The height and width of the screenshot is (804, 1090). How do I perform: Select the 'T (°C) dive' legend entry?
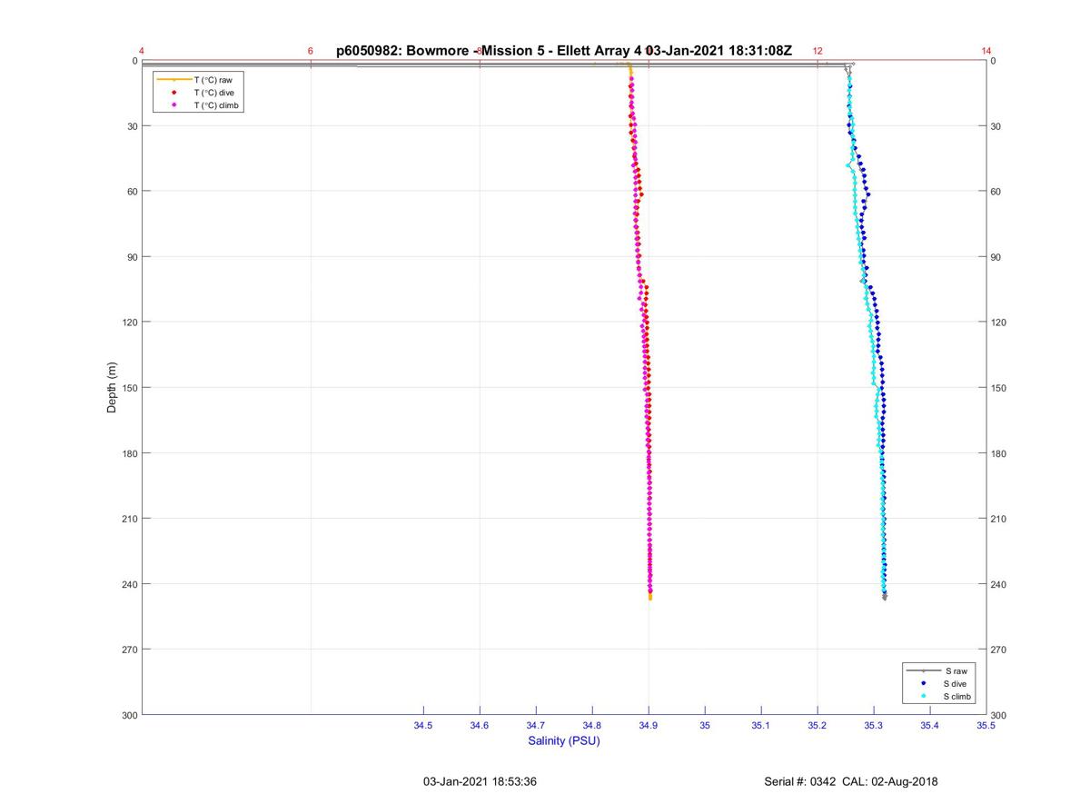click(213, 93)
